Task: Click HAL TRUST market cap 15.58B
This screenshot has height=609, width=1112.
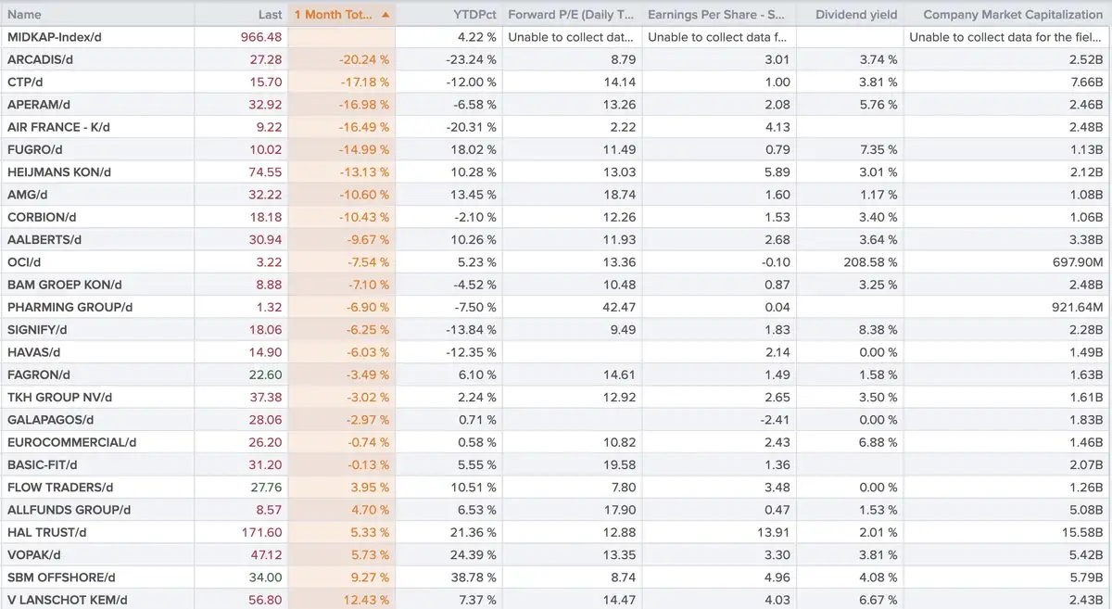Action: click(x=1081, y=531)
